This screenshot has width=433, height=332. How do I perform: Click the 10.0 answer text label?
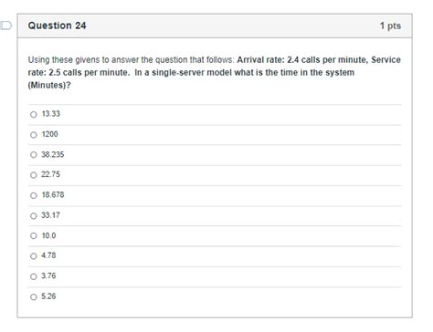pos(48,235)
